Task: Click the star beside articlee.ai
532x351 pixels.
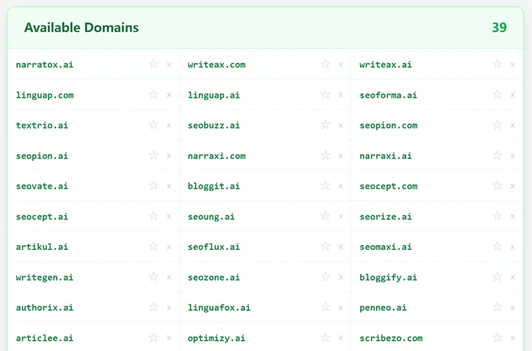Action: [x=153, y=338]
